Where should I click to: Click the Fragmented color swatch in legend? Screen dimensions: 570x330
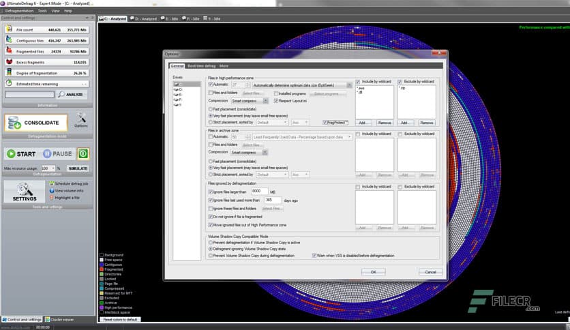102,269
